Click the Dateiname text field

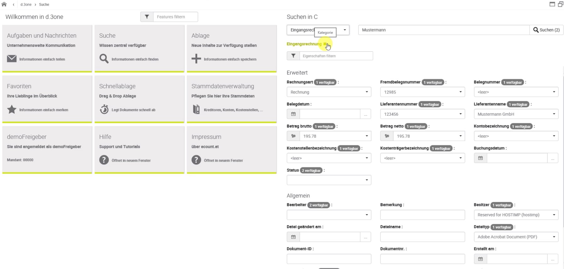click(x=422, y=237)
